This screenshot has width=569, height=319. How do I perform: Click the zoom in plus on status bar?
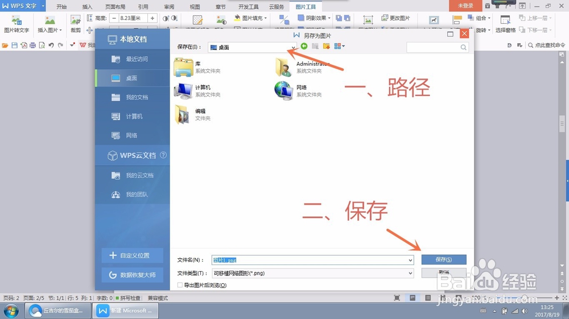coord(556,297)
